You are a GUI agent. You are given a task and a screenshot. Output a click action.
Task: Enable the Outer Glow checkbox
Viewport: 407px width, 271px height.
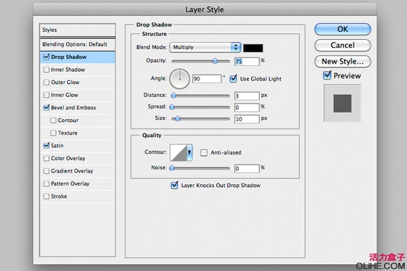pyautogui.click(x=46, y=82)
